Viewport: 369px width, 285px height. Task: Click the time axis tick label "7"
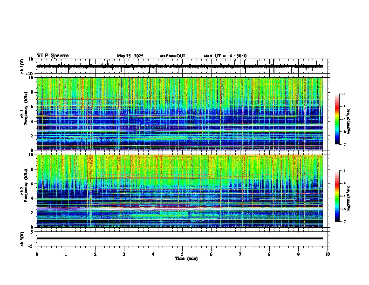click(240, 254)
